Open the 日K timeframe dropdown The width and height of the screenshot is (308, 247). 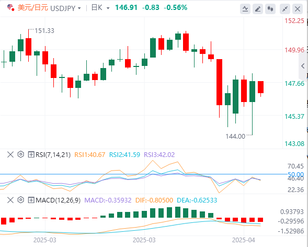pos(108,8)
